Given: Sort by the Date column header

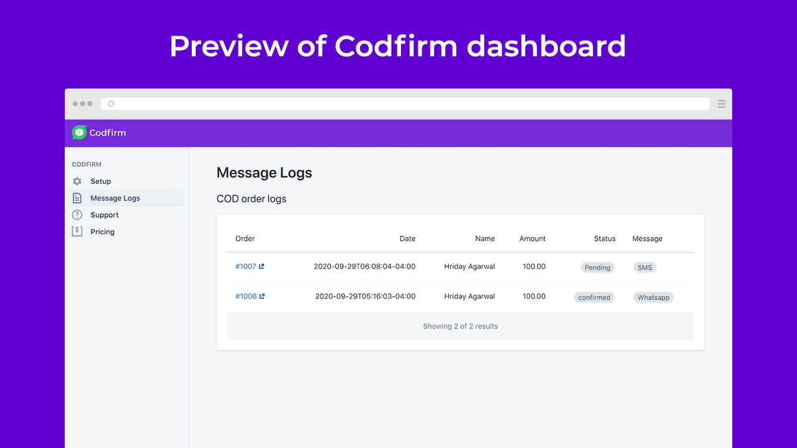Looking at the screenshot, I should coord(407,238).
